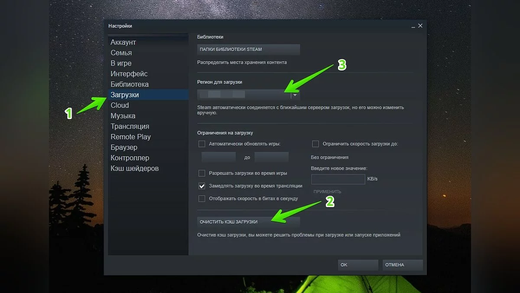Expand the Регион для загрузки dropdown arrow
This screenshot has width=520, height=293.
point(295,95)
